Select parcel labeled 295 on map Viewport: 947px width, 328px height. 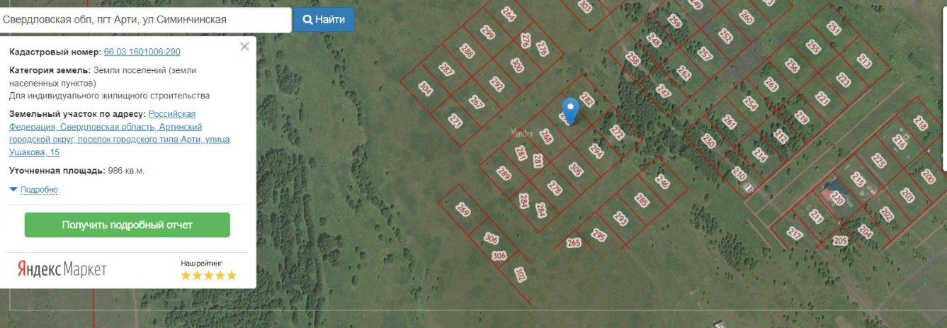tap(599, 235)
